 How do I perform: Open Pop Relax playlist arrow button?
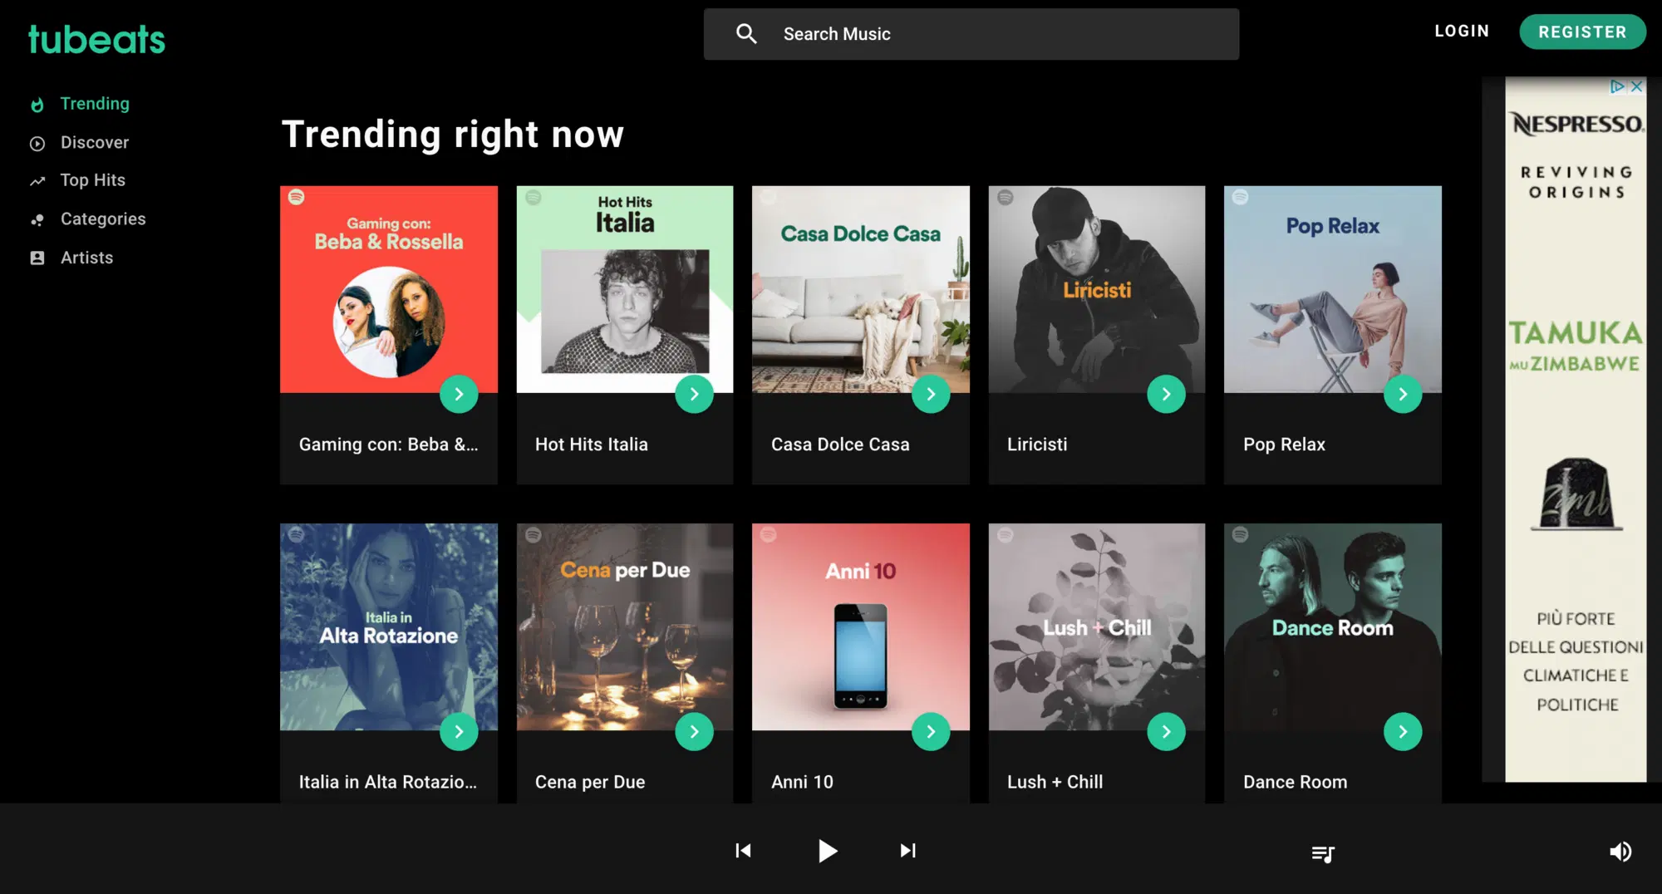tap(1402, 395)
